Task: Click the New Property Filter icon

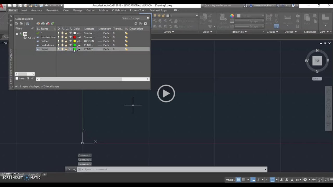Action: tap(16, 24)
